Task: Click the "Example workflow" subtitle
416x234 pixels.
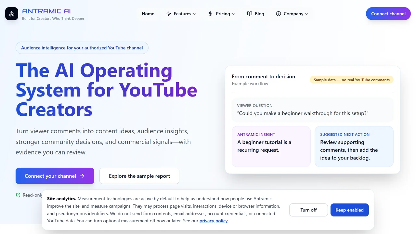Action: [250, 84]
